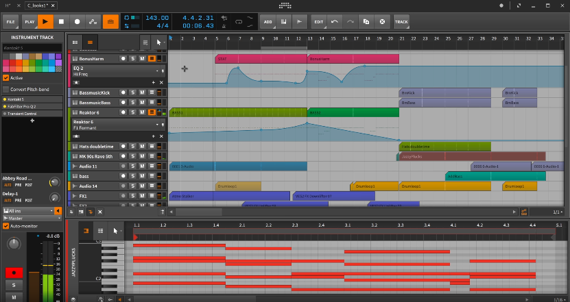570x302 pixels.
Task: Pick the purple color swatch in top row
Action: (x=58, y=56)
